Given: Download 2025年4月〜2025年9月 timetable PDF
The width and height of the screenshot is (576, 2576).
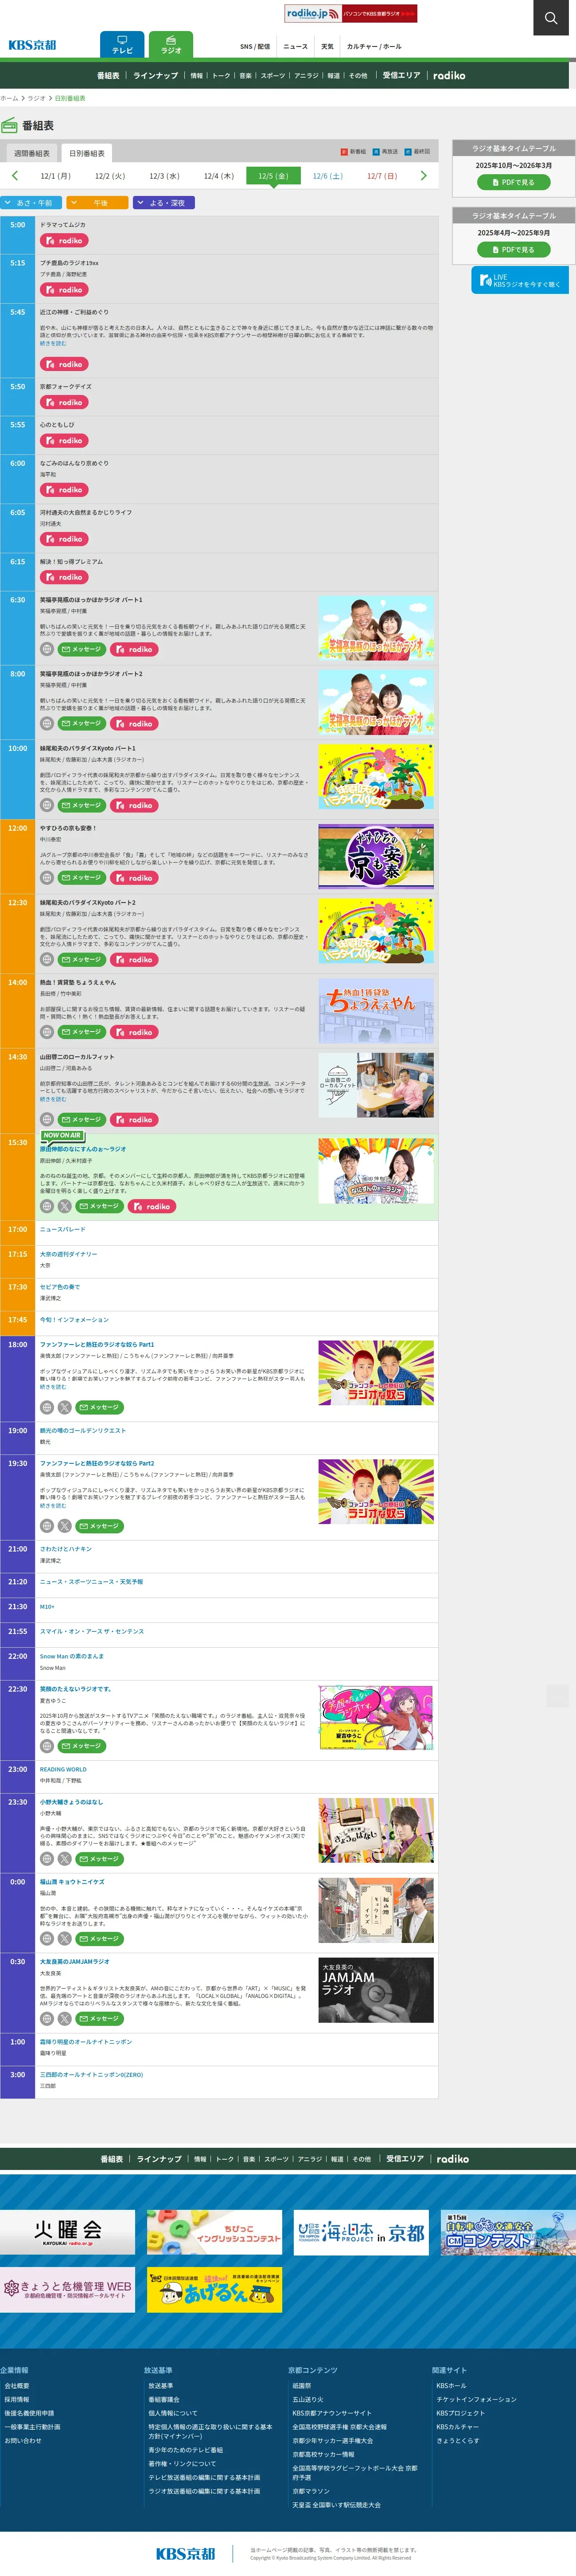Looking at the screenshot, I should (x=514, y=250).
